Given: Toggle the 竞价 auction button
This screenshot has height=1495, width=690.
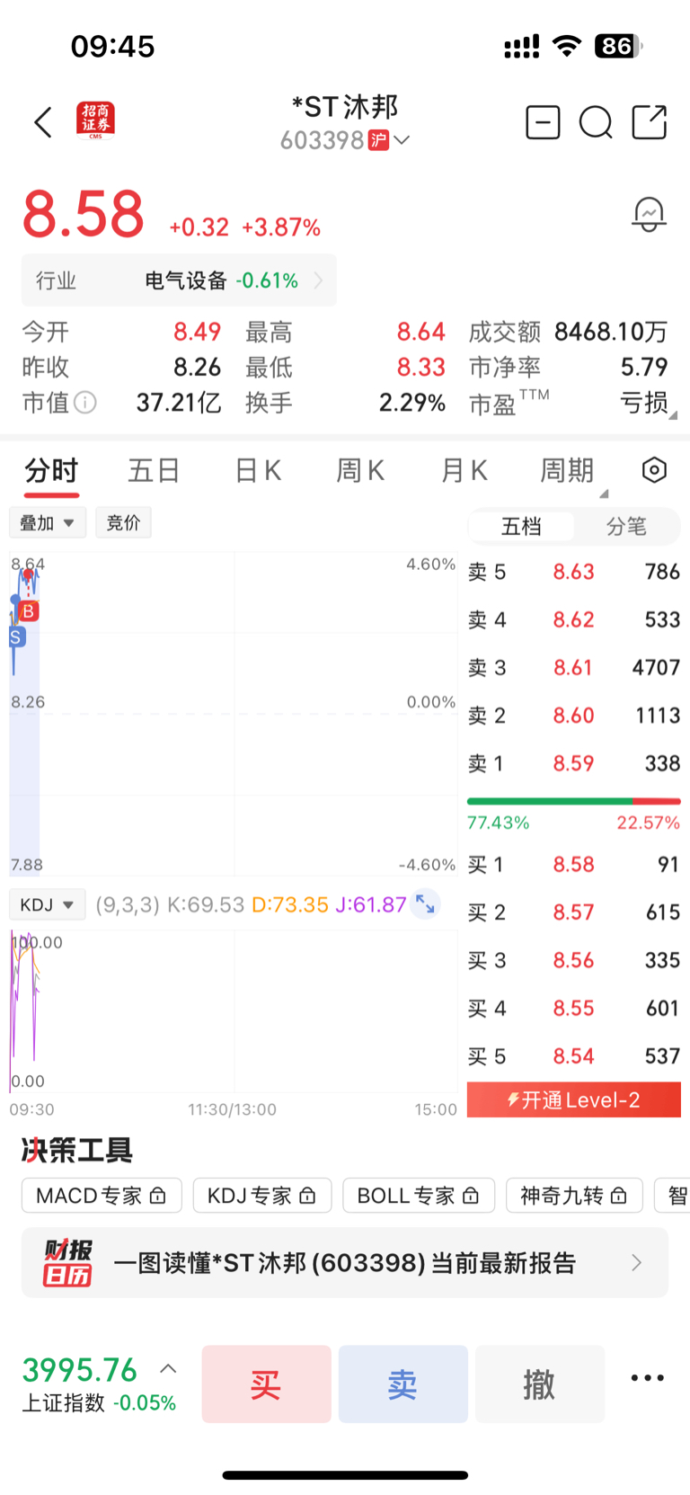Looking at the screenshot, I should [123, 522].
